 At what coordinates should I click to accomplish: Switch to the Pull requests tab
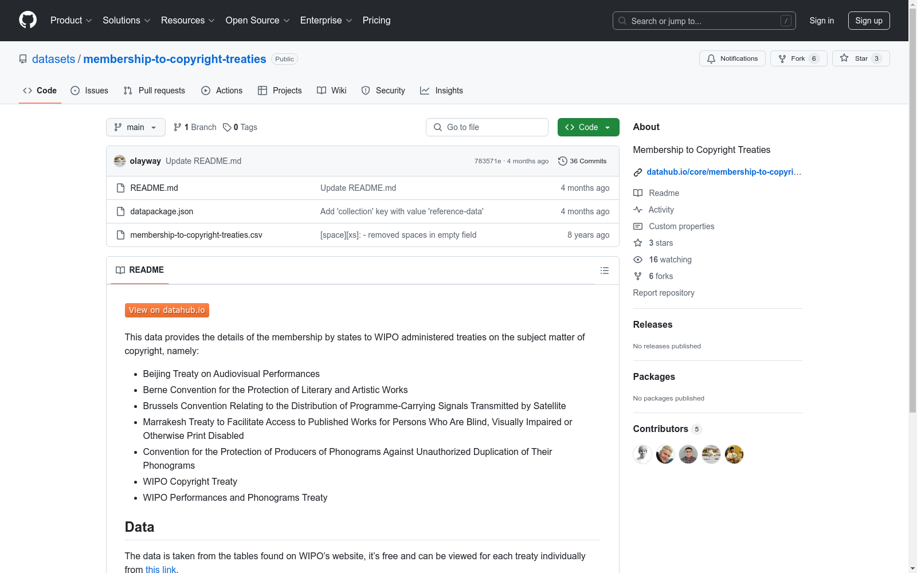(x=154, y=91)
